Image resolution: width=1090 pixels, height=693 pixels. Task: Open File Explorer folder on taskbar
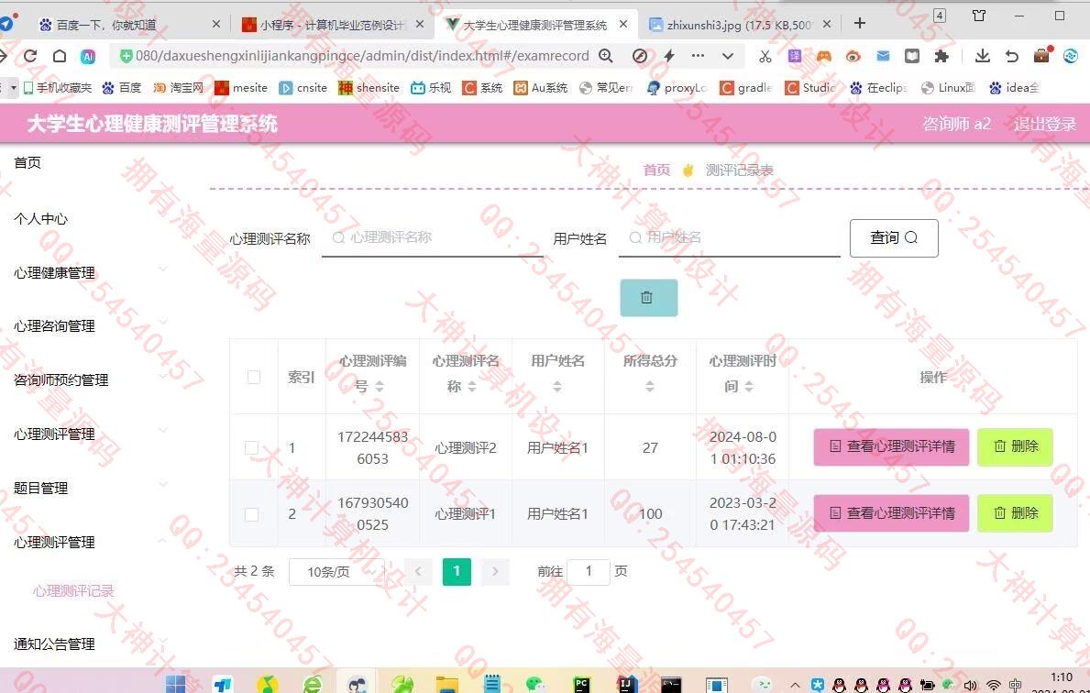(x=447, y=684)
